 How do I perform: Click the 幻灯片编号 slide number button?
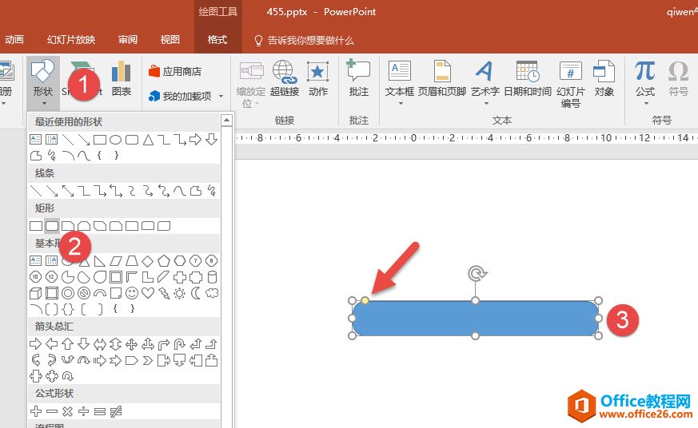(x=570, y=85)
